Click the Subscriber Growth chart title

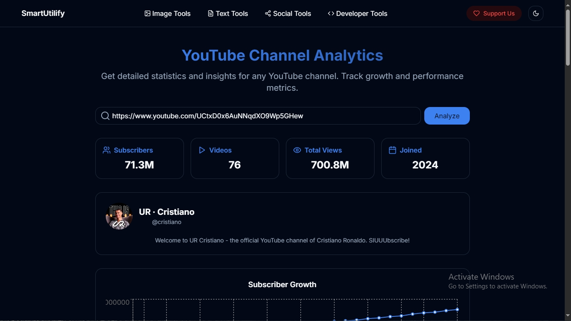(x=282, y=285)
